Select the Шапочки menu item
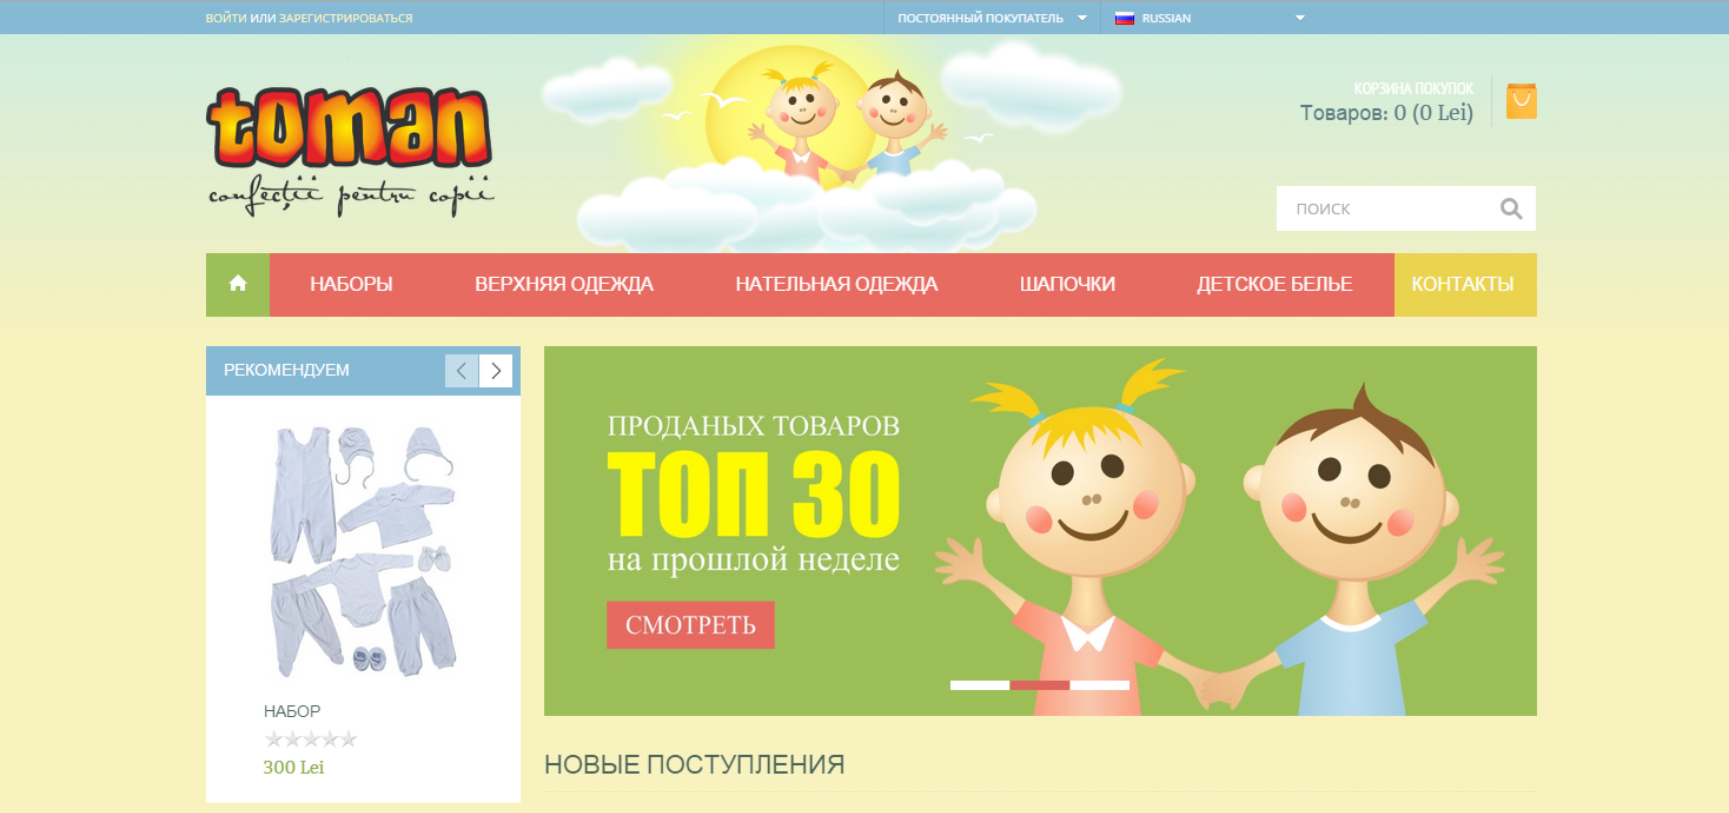Viewport: 1729px width, 813px height. (x=1067, y=284)
